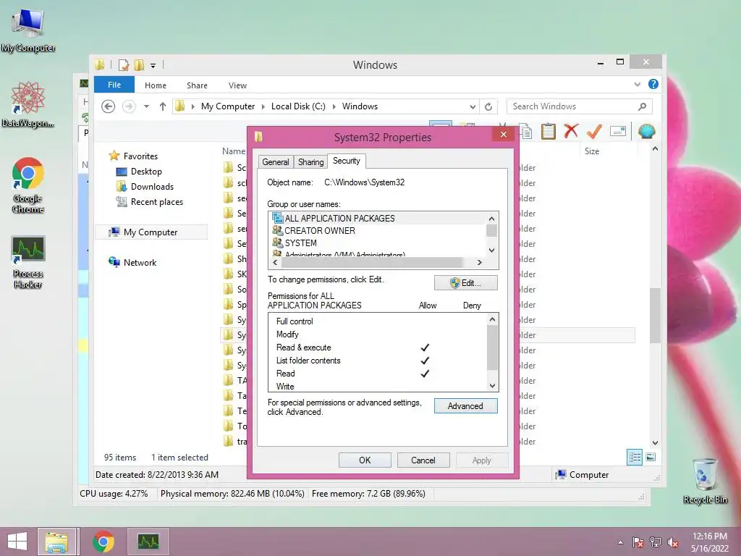The image size is (741, 556).
Task: Click the Paste clipboard icon in Explorer toolbar
Action: tap(548, 131)
